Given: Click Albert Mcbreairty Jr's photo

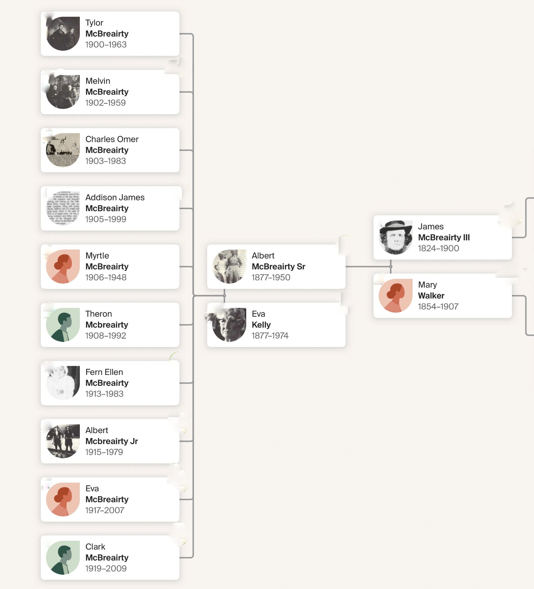Looking at the screenshot, I should [x=63, y=441].
